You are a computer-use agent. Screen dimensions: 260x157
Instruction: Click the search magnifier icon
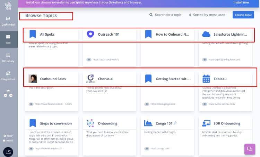tap(151, 15)
